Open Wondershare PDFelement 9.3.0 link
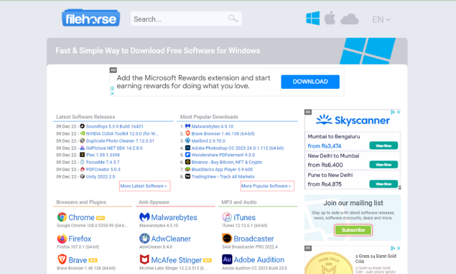Viewport: 456px width, 274px height. pos(223,155)
